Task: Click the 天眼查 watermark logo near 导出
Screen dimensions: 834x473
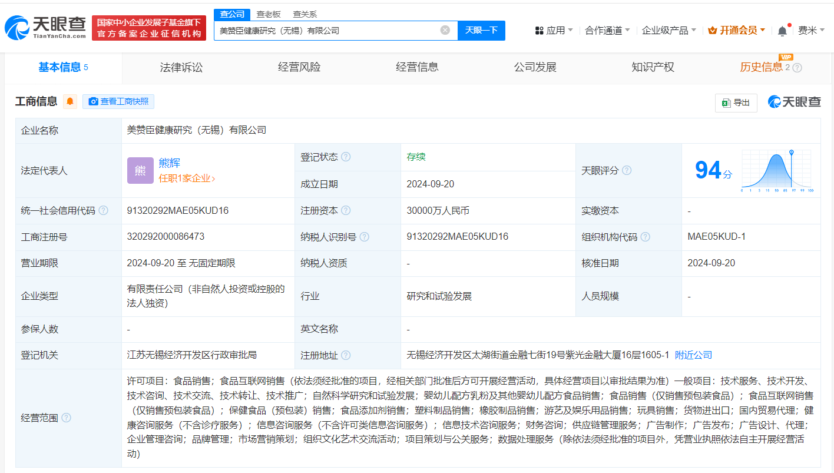Action: (794, 102)
